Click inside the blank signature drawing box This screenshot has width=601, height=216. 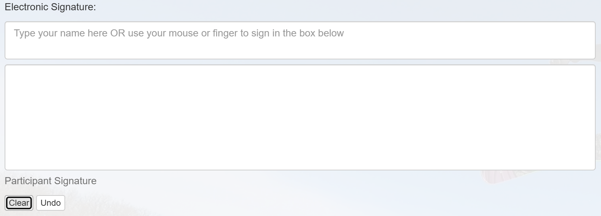300,117
